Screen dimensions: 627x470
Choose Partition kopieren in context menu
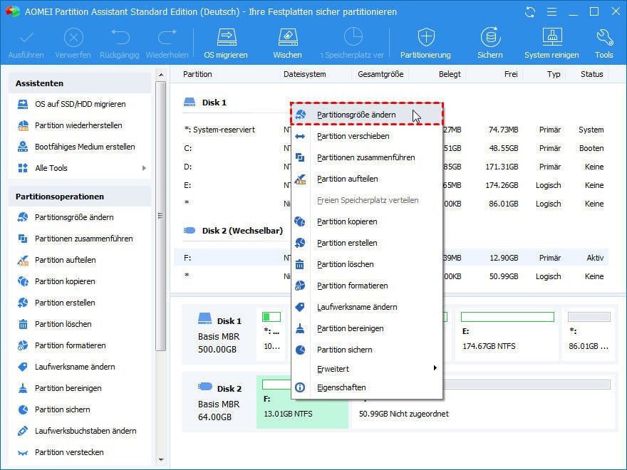367,221
